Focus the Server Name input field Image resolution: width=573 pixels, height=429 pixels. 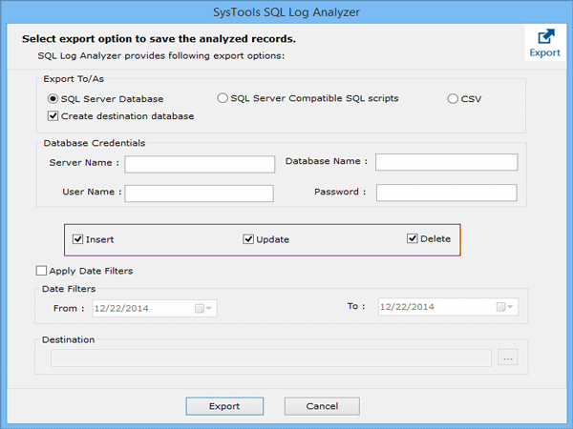tap(200, 164)
